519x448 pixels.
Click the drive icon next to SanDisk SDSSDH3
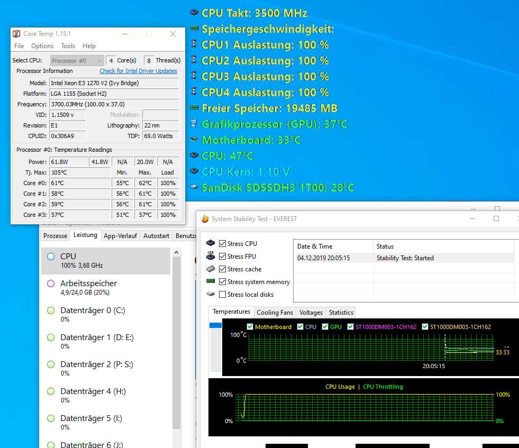click(194, 187)
